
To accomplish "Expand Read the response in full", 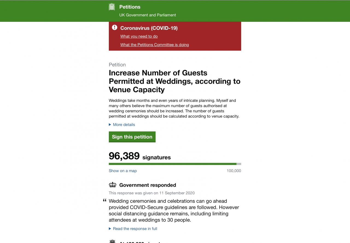I will pos(135,229).
